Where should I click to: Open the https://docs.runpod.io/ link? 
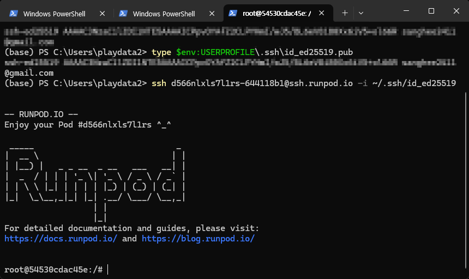coord(61,239)
